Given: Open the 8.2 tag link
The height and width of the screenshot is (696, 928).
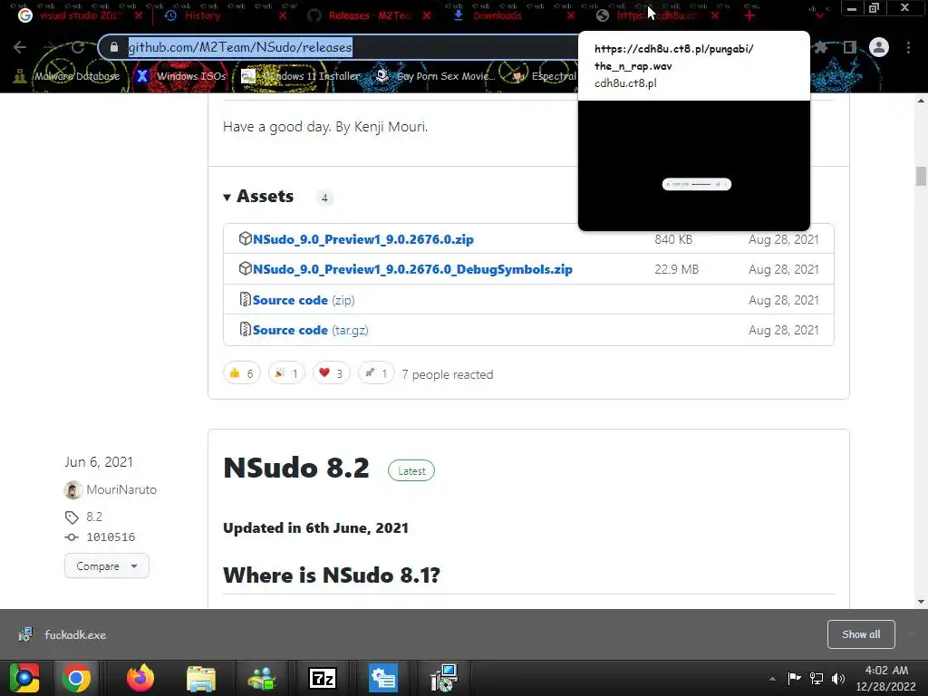Looking at the screenshot, I should pos(94,517).
